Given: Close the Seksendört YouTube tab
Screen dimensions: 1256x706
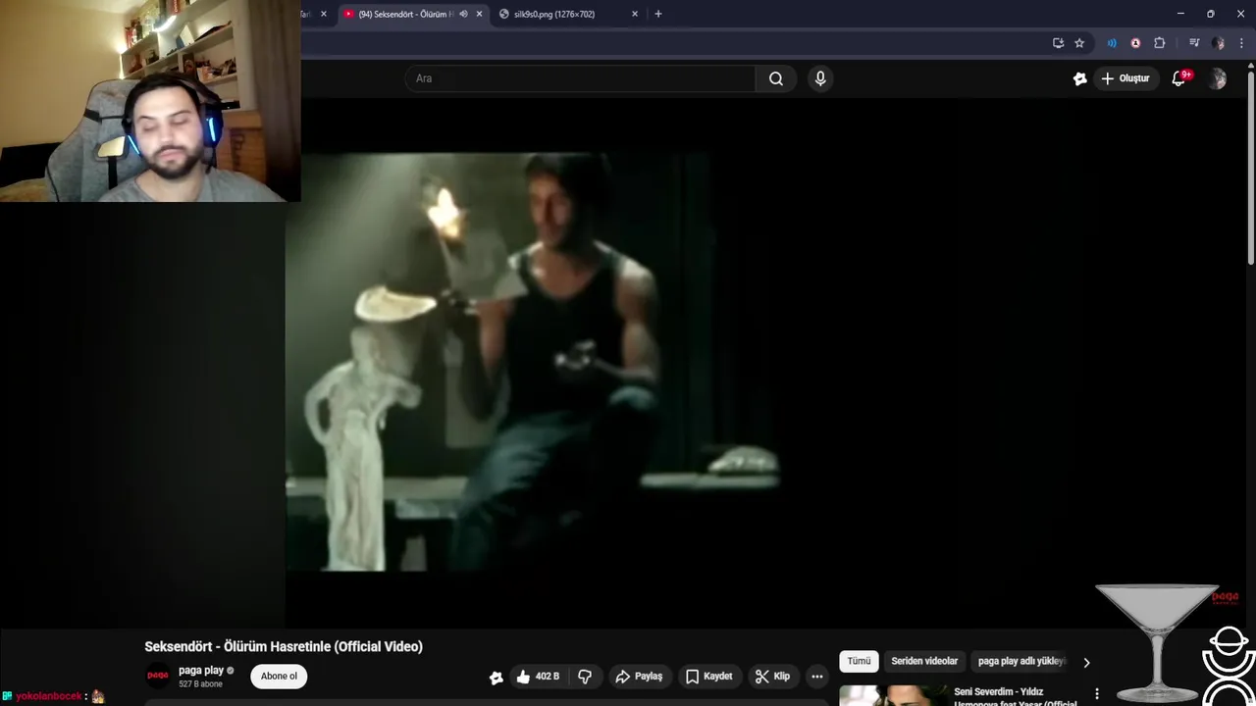Looking at the screenshot, I should point(479,14).
